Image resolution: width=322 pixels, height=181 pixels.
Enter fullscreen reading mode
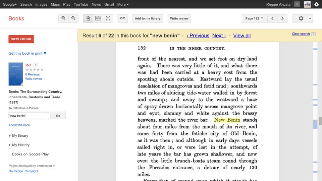click(x=108, y=18)
